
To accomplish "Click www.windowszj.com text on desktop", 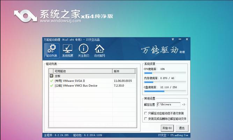I will click(x=60, y=21).
